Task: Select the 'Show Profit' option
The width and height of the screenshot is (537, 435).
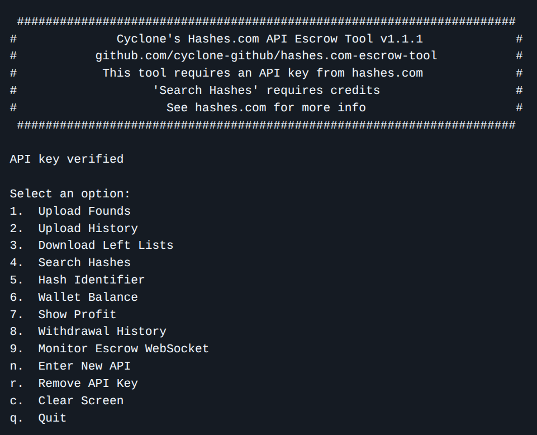Action: coord(77,314)
